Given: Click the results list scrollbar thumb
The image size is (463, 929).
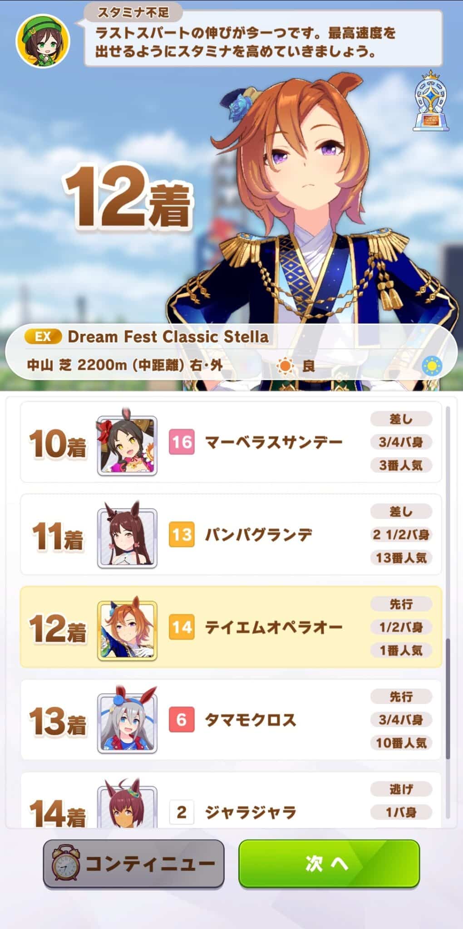Looking at the screenshot, I should [448, 699].
